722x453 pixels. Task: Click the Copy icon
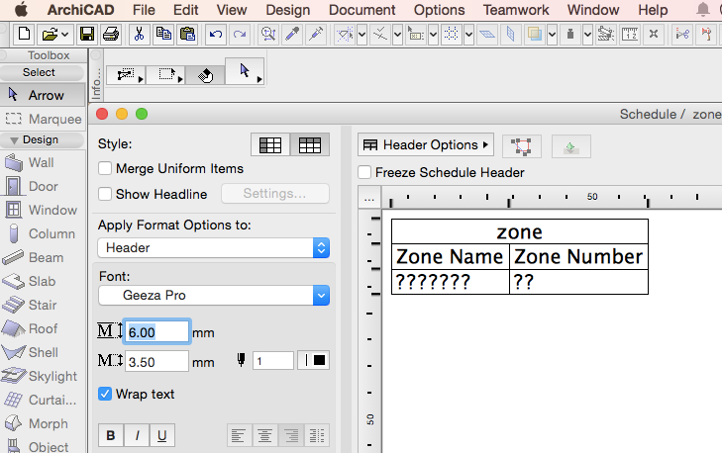pos(163,34)
